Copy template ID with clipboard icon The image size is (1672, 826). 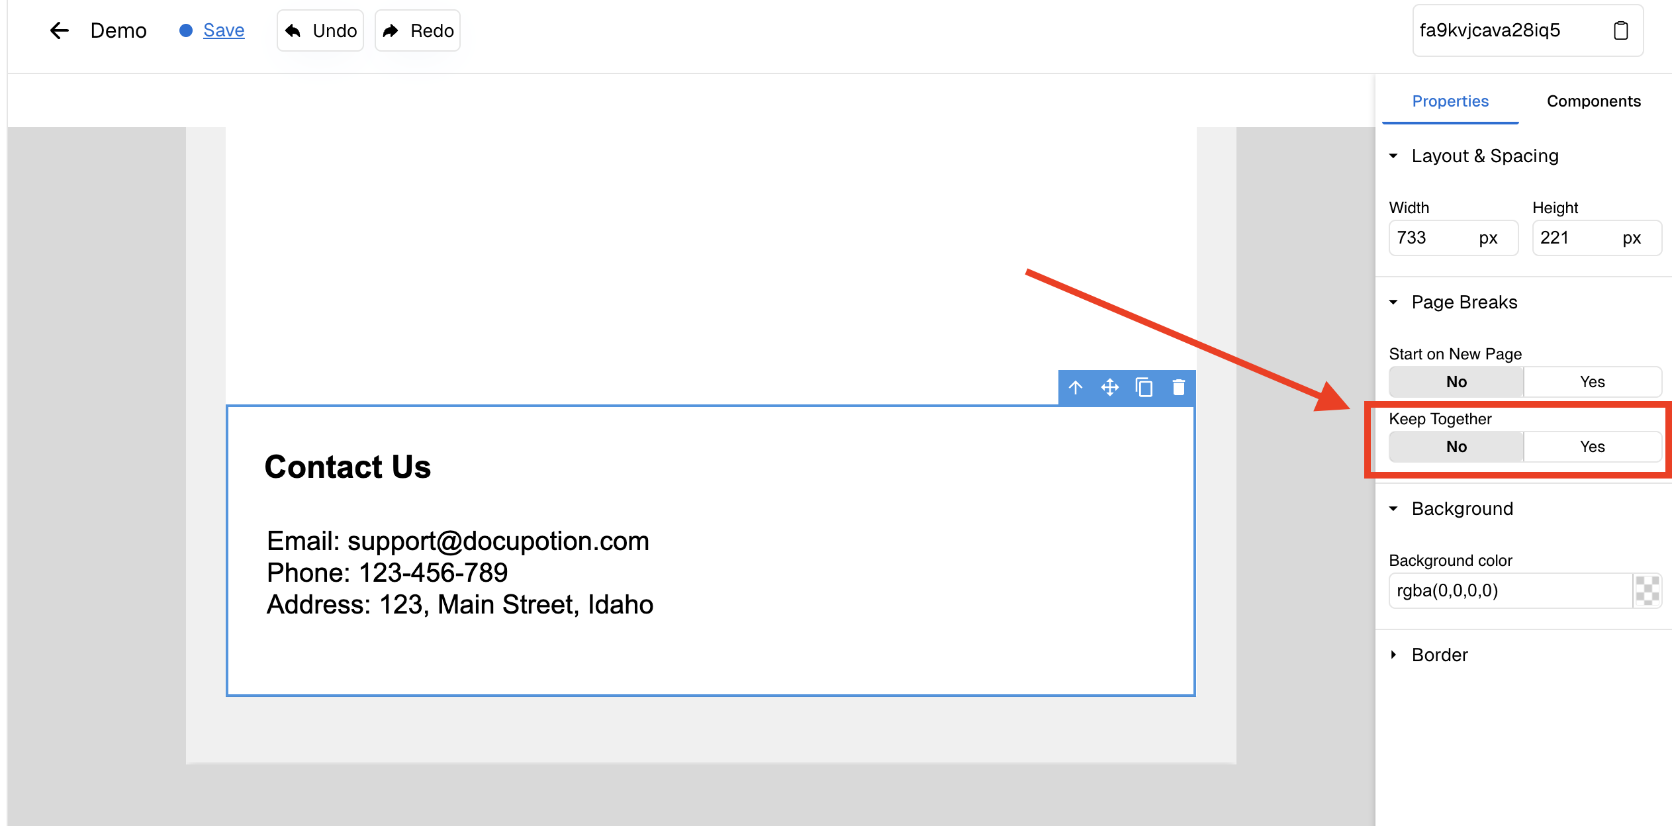click(1620, 30)
